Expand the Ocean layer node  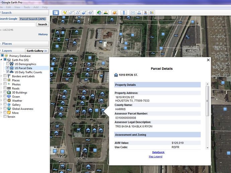tap(1, 96)
